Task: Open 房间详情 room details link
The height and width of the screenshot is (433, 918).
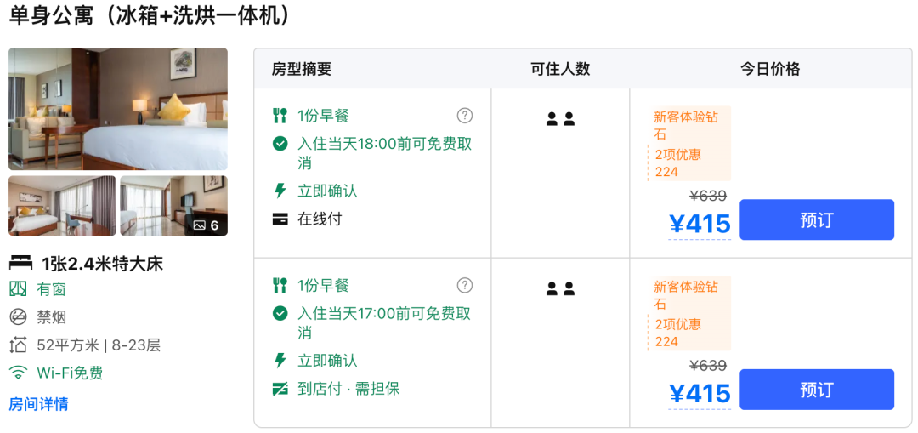Action: pos(38,404)
